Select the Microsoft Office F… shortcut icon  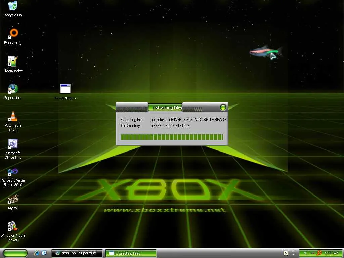tap(13, 144)
